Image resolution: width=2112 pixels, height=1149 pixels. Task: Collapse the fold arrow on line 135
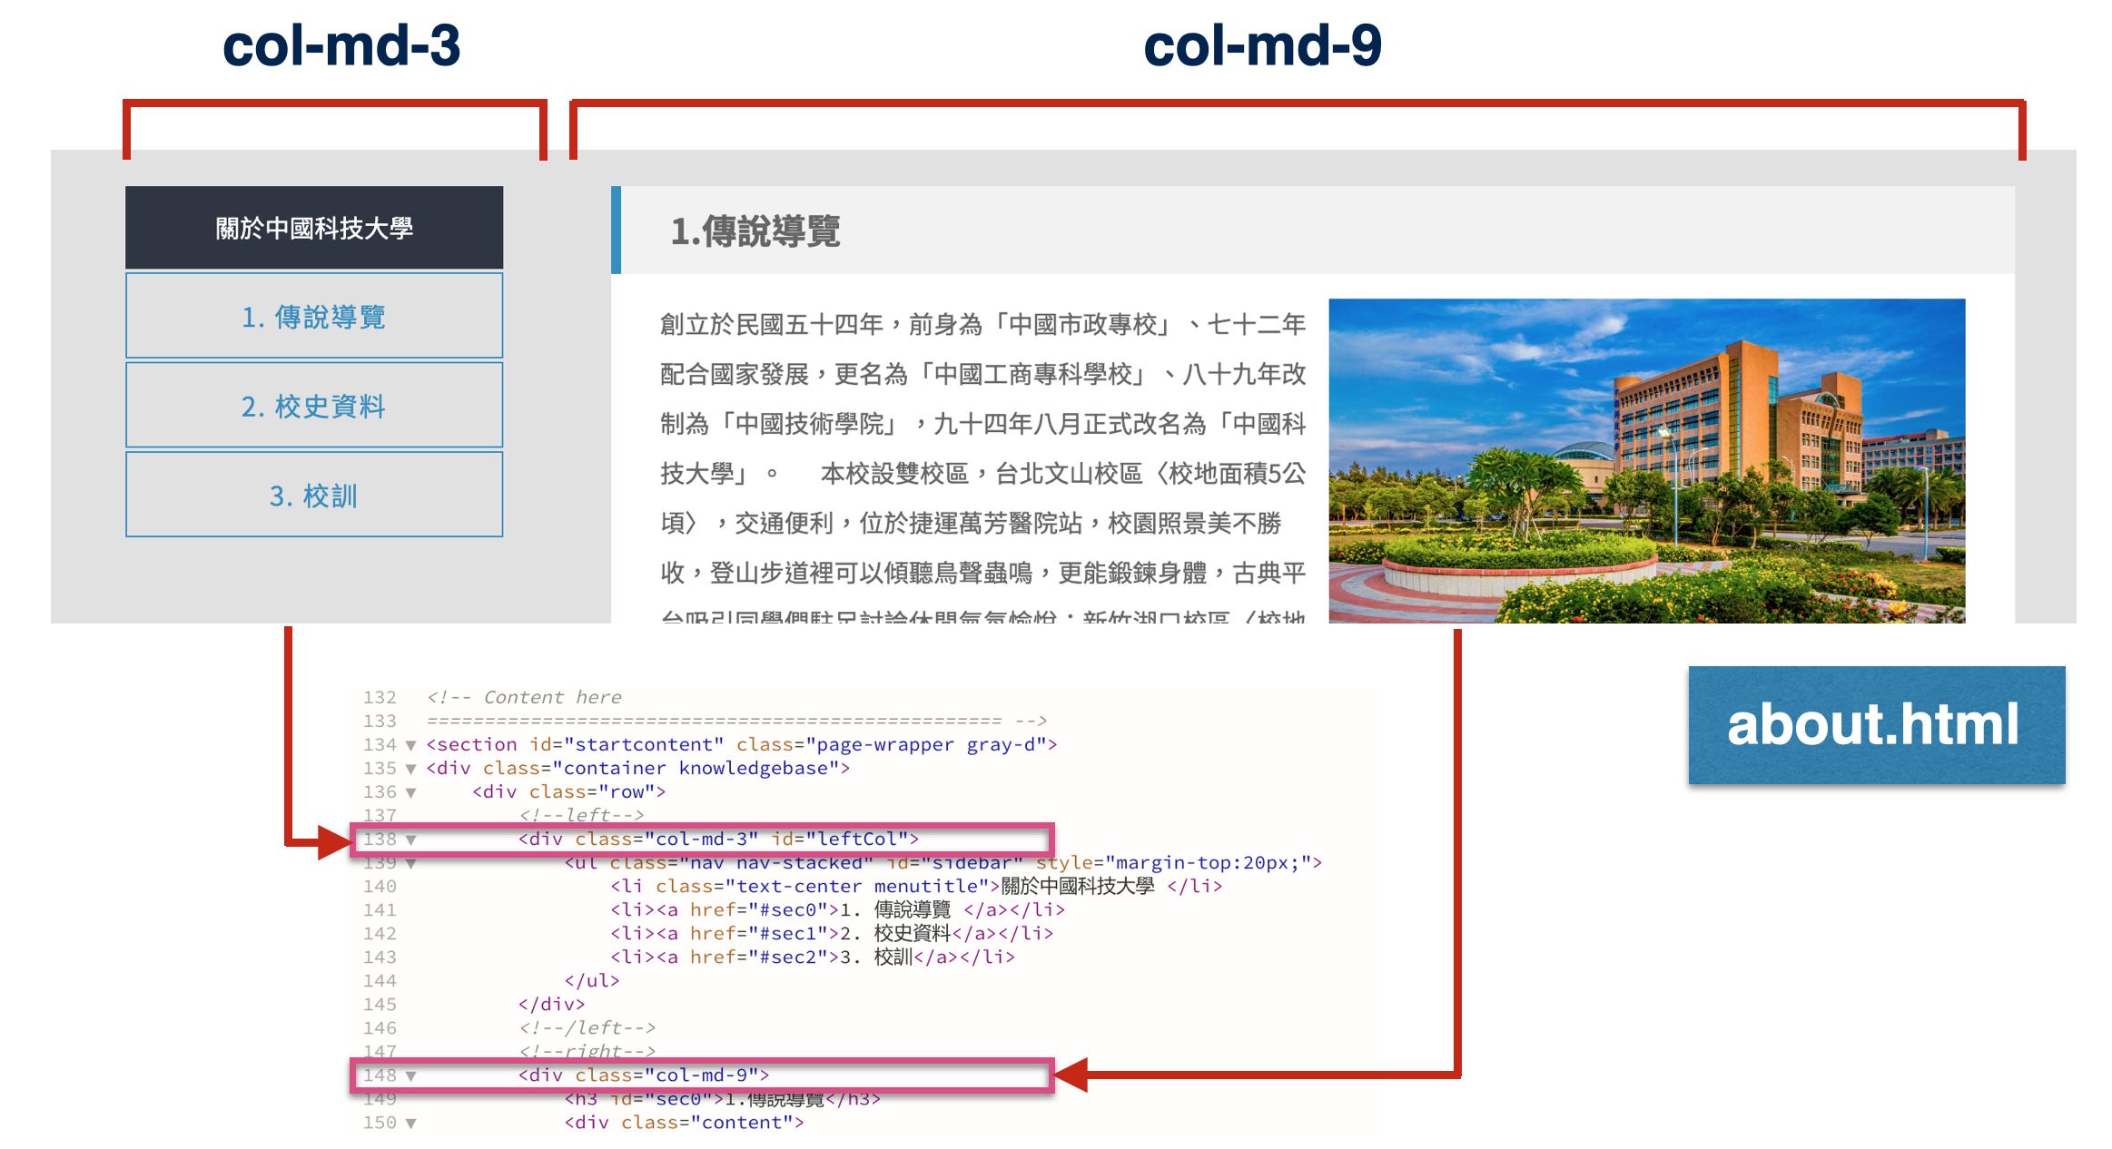410,769
